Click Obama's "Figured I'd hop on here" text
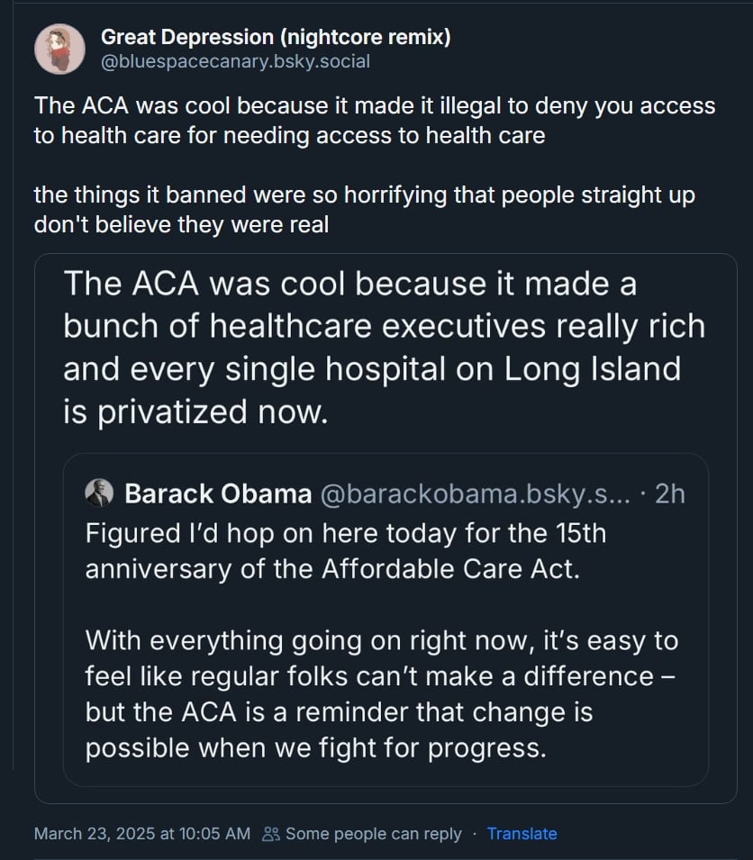The height and width of the screenshot is (860, 753). (x=346, y=533)
